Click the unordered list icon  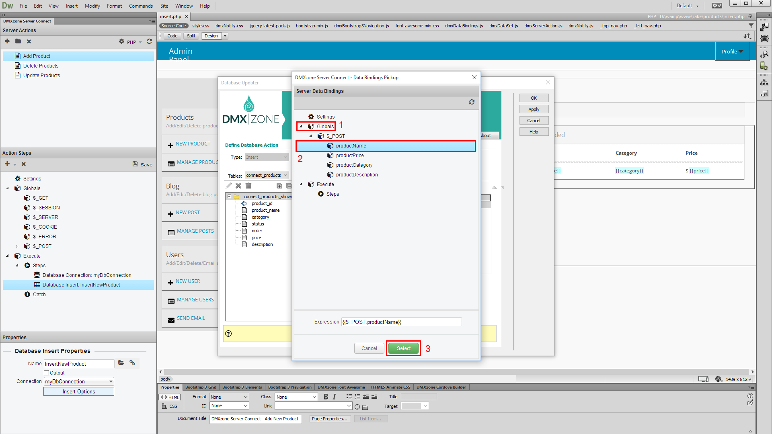click(x=349, y=397)
